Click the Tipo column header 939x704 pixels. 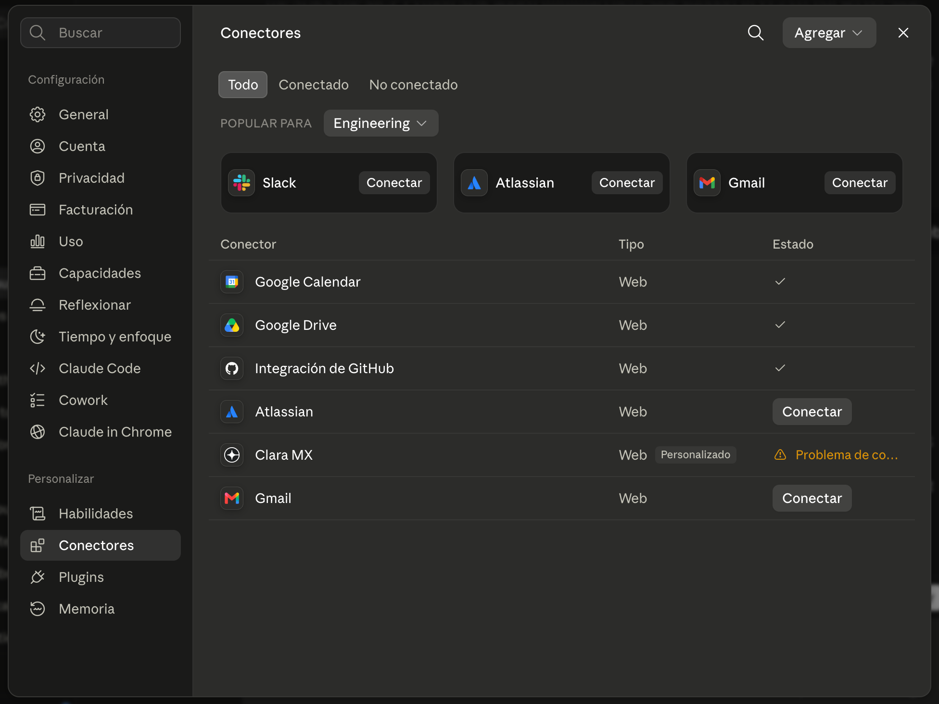coord(631,244)
